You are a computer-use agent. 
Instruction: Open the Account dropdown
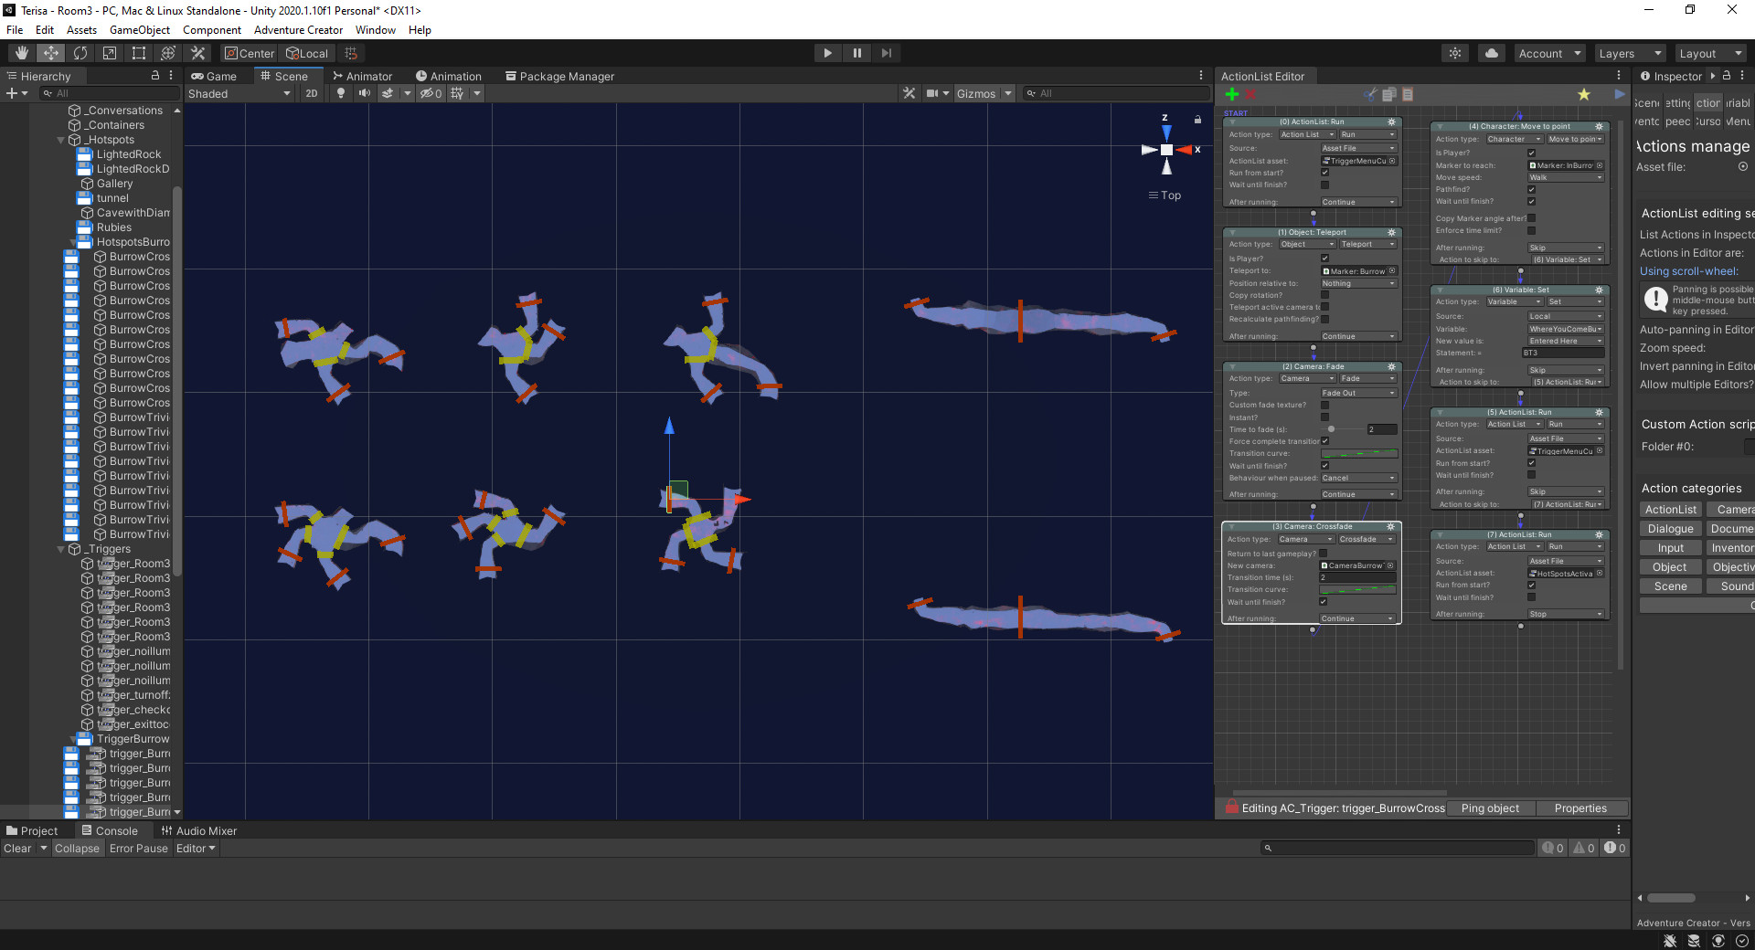(x=1549, y=53)
